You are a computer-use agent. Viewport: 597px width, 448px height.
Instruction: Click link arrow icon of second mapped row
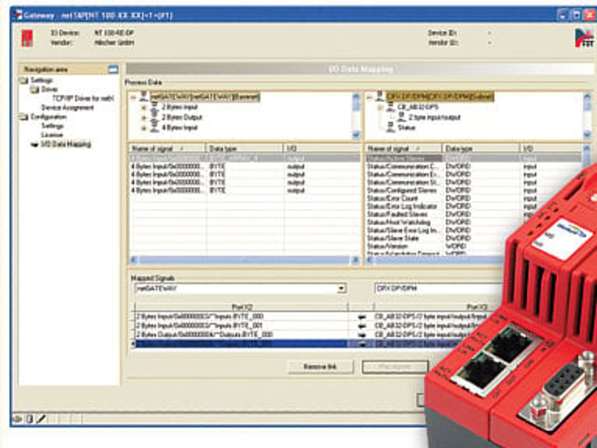[x=362, y=326]
